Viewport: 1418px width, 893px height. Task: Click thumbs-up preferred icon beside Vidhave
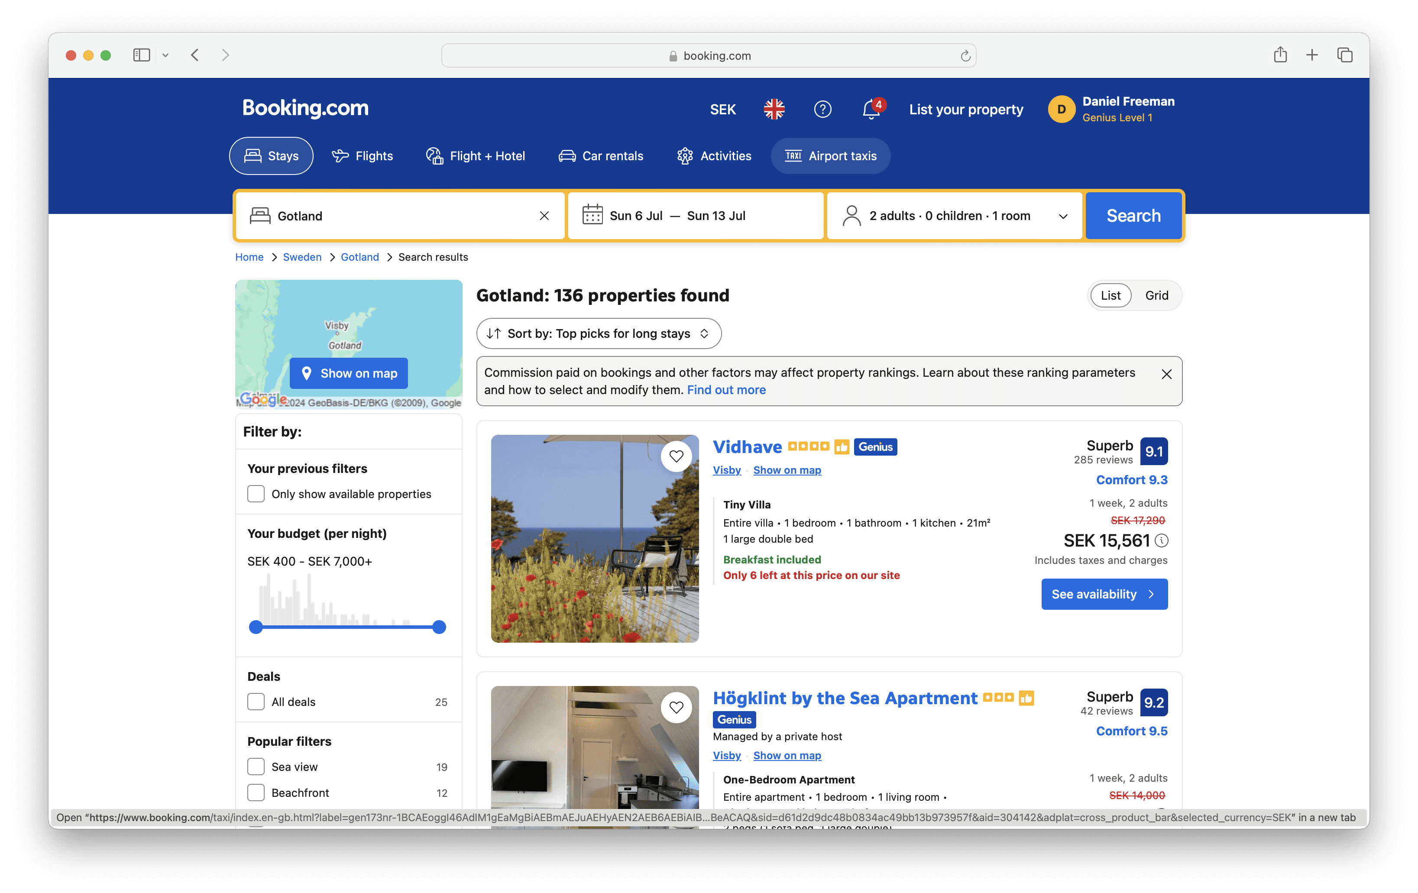click(x=842, y=447)
